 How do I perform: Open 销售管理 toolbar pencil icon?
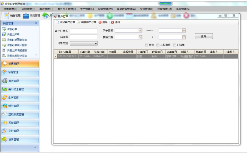tap(7, 15)
